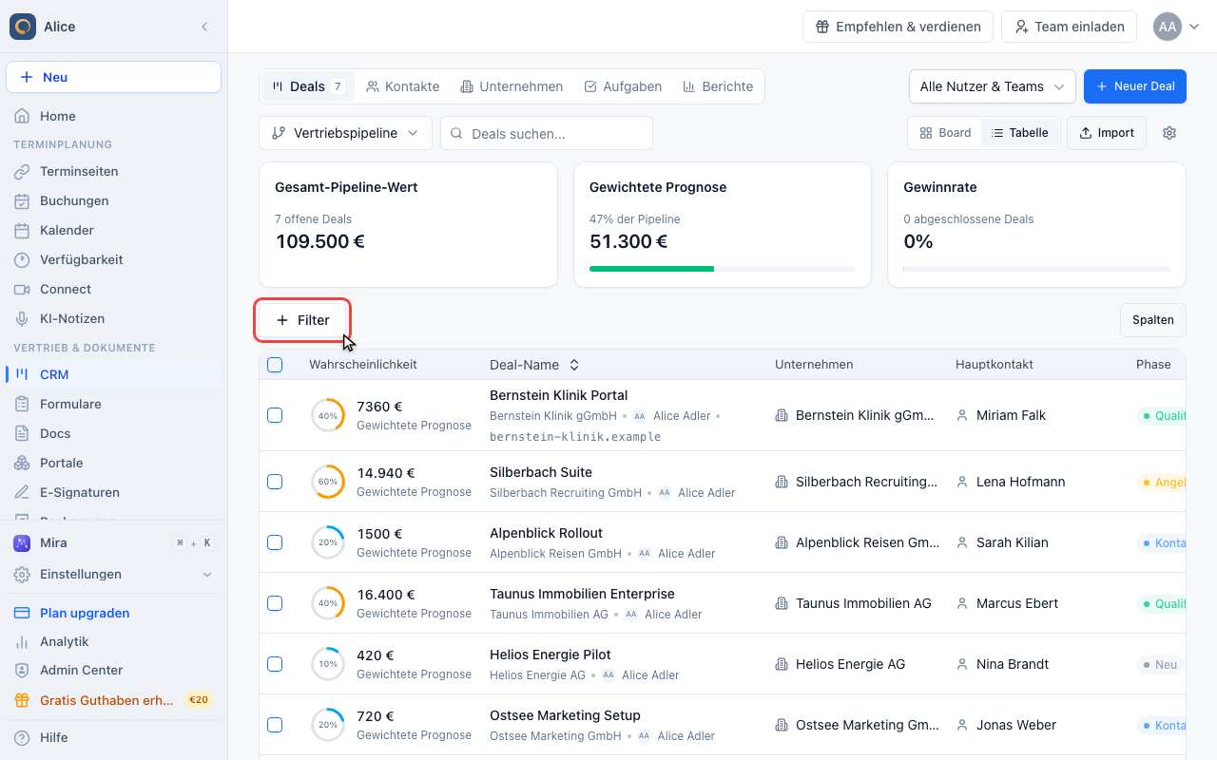Click the magnifier icon in the deals search

click(456, 134)
